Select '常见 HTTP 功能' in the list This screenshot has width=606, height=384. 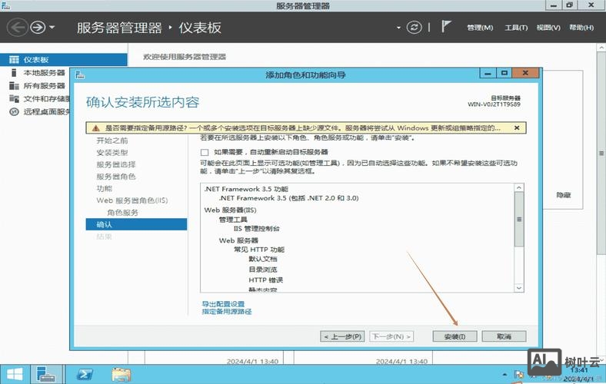259,250
